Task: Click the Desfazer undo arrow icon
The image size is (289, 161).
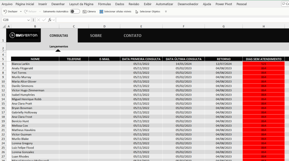Action: coord(5,12)
